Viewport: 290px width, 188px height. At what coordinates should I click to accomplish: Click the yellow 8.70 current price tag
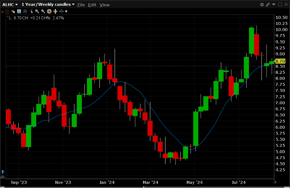click(x=280, y=61)
